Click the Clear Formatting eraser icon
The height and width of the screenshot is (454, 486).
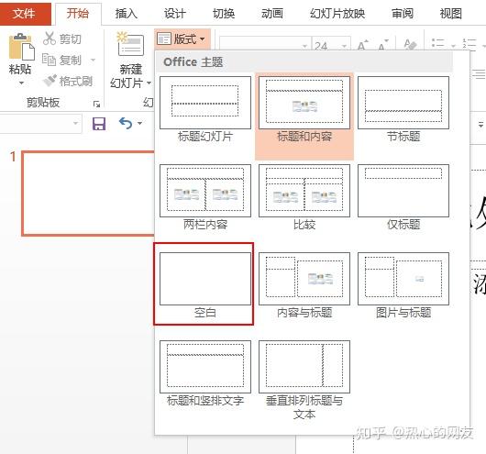click(410, 45)
